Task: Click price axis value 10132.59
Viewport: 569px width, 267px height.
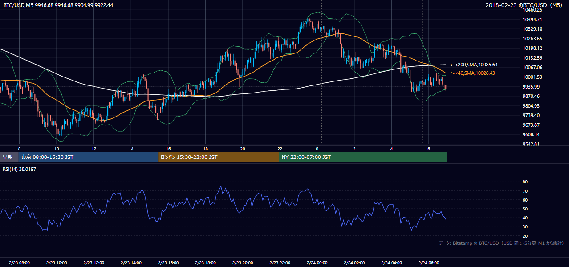Action: coord(532,58)
